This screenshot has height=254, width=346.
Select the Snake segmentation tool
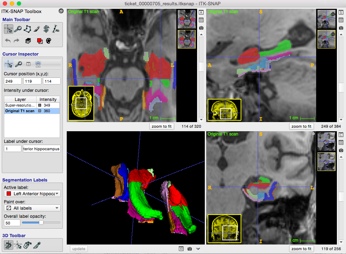46,29
